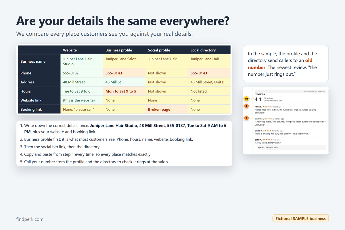Open the review list mock thumbnail
The image size is (345, 230).
[286, 121]
